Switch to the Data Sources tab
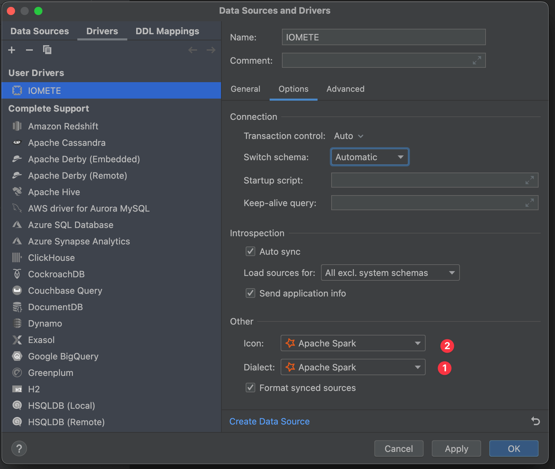The height and width of the screenshot is (469, 555). (x=40, y=31)
